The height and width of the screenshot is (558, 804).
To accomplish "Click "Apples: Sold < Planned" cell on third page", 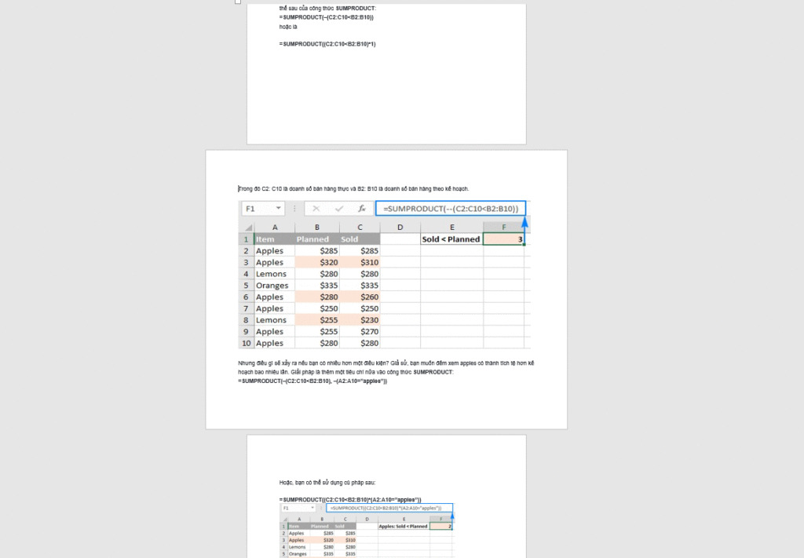I will point(404,527).
